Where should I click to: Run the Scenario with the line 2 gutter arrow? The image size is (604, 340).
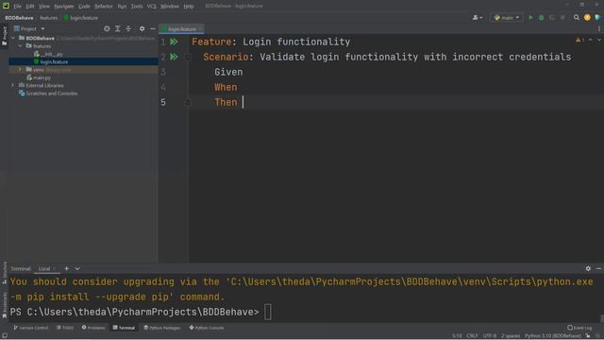pyautogui.click(x=174, y=57)
